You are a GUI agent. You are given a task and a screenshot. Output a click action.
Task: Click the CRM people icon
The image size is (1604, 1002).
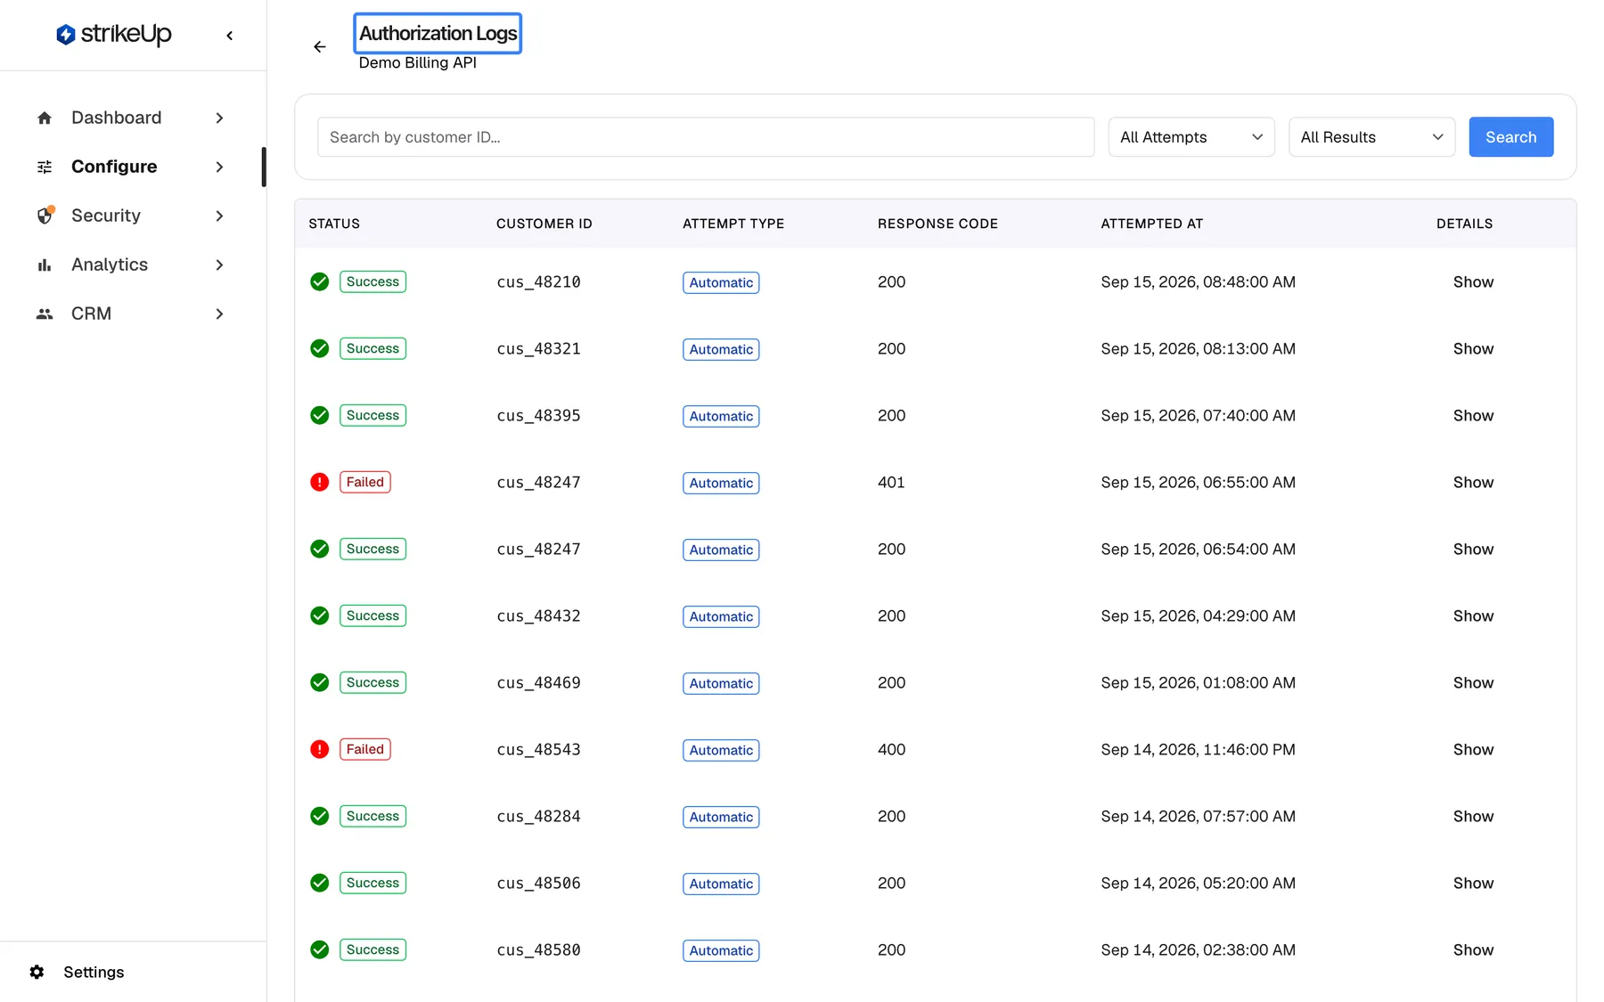(45, 314)
